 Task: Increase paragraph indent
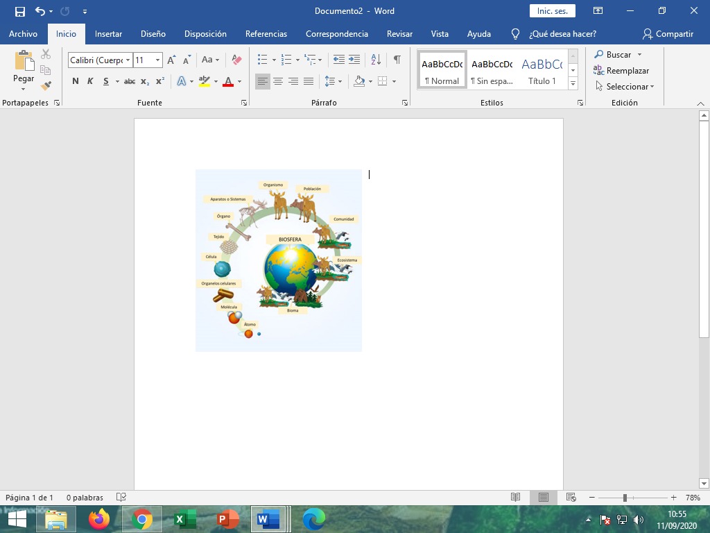tap(354, 60)
